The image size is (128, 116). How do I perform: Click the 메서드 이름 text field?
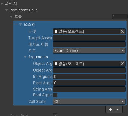click(89, 44)
